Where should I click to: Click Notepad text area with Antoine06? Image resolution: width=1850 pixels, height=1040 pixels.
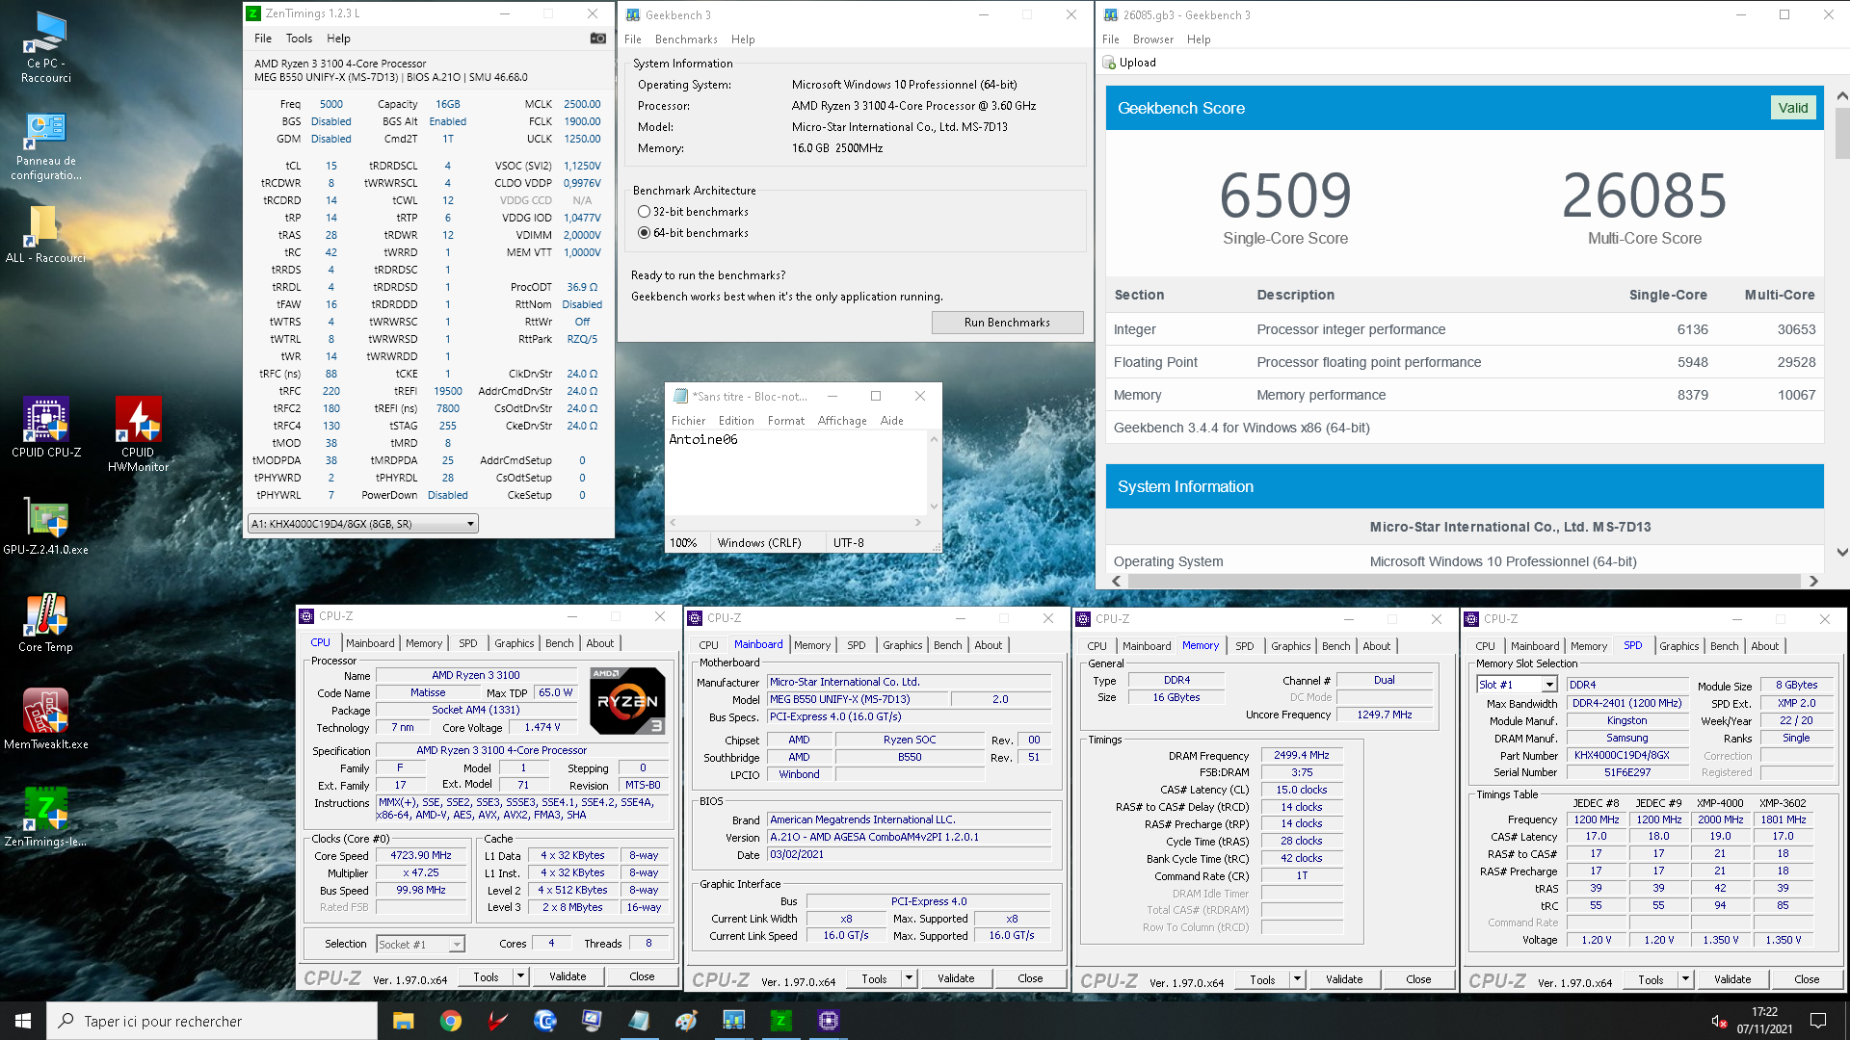(x=797, y=473)
